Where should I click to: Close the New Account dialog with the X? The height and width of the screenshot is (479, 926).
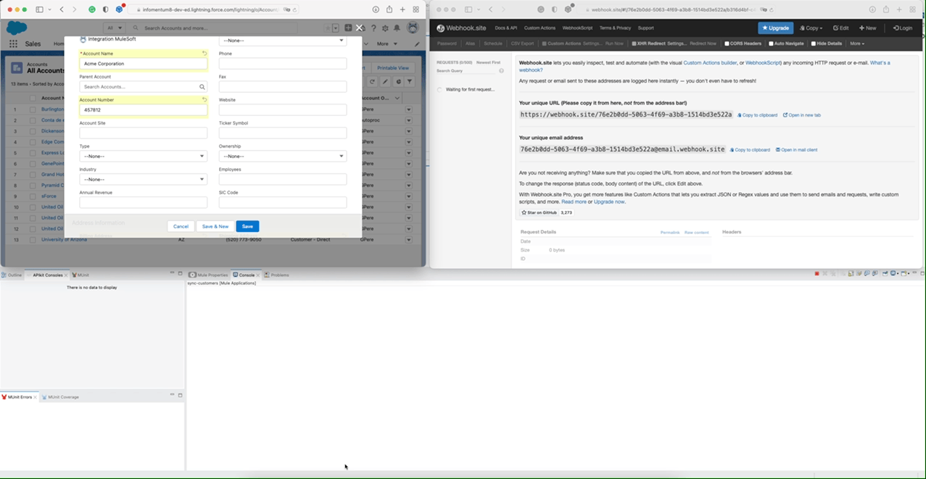tap(359, 28)
